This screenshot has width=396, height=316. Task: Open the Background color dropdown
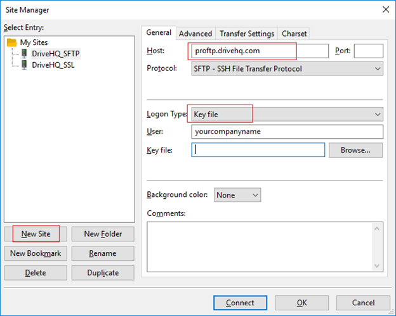click(237, 195)
